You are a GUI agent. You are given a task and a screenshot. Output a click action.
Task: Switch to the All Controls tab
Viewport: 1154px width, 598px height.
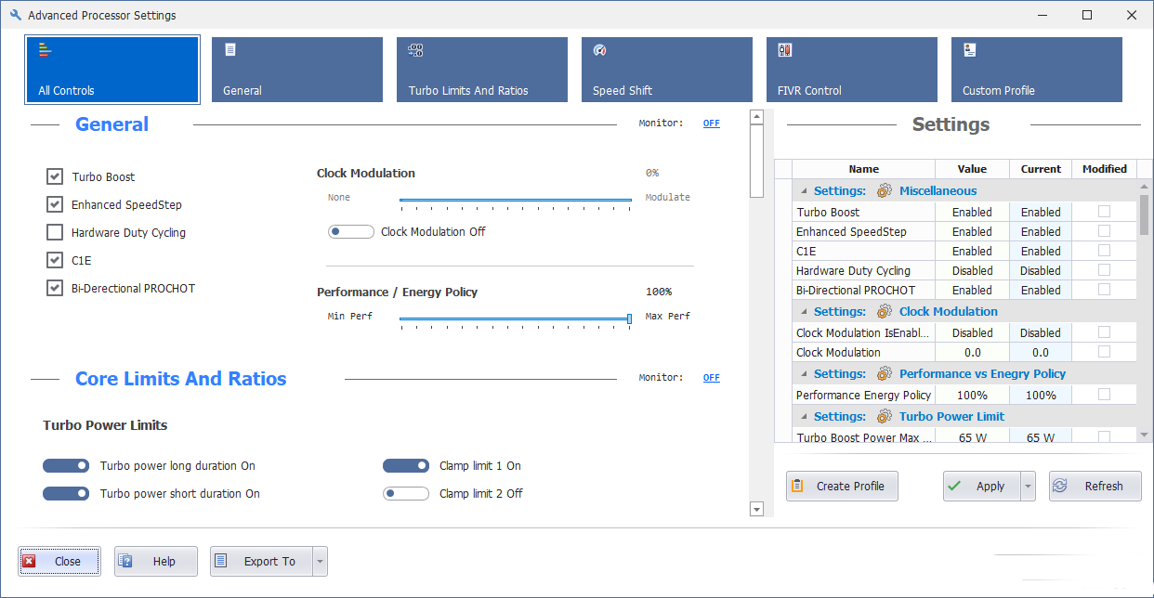point(111,69)
